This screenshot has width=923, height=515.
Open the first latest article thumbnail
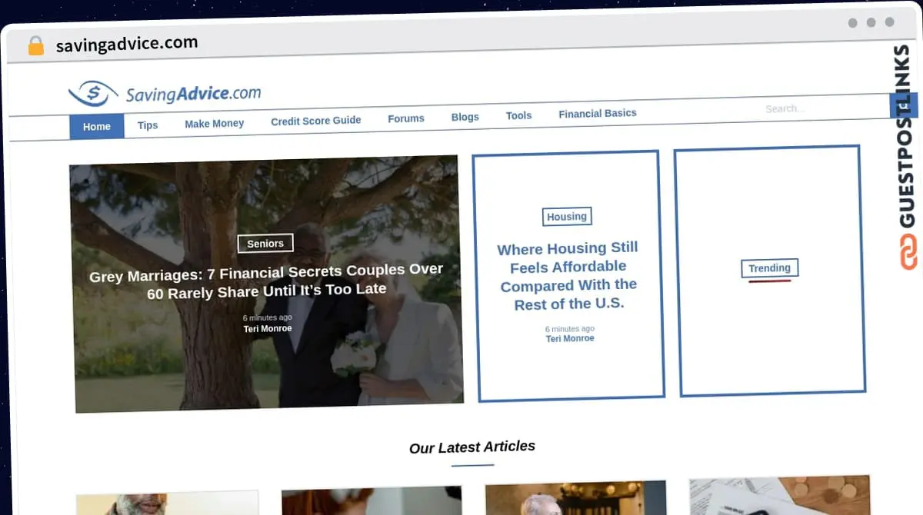(x=168, y=503)
